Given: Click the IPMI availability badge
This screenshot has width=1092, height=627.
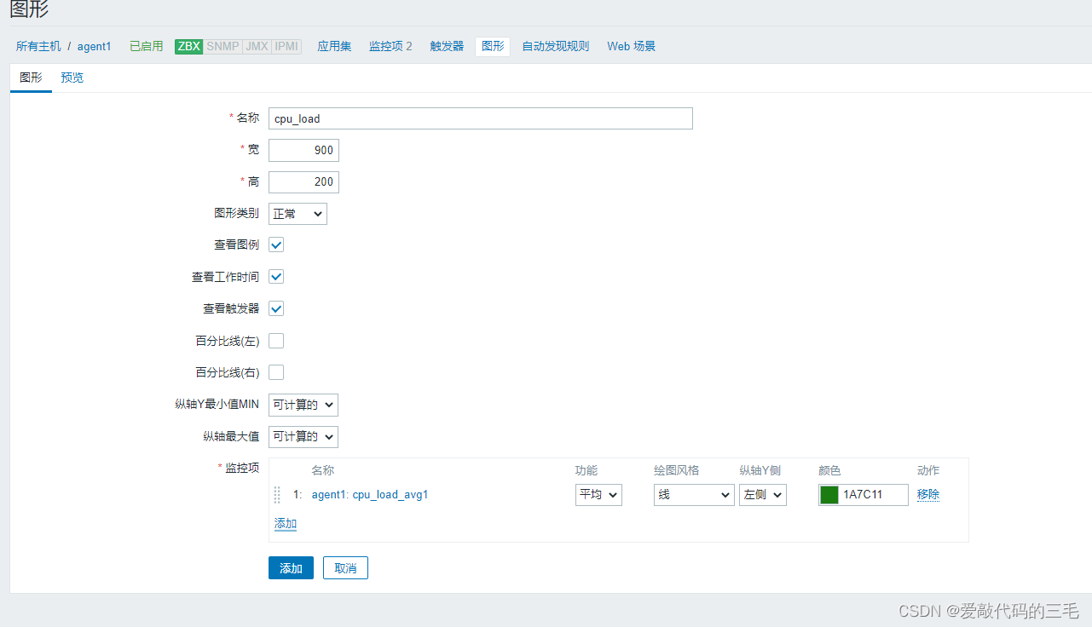Looking at the screenshot, I should coord(286,47).
